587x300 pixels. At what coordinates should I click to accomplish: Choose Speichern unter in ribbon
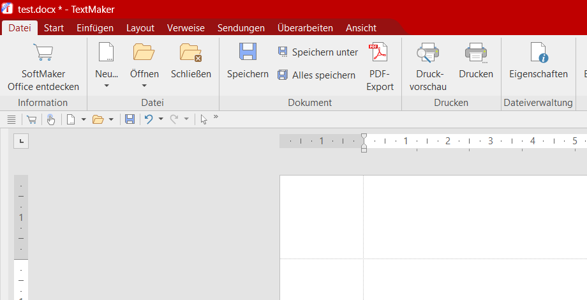(318, 52)
